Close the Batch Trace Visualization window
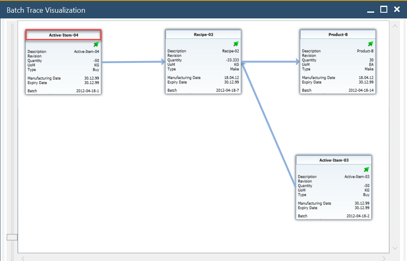 point(397,9)
